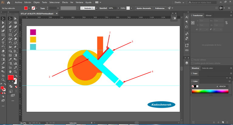Open the Archivo menu
The image size is (233, 125).
pos(19,2)
